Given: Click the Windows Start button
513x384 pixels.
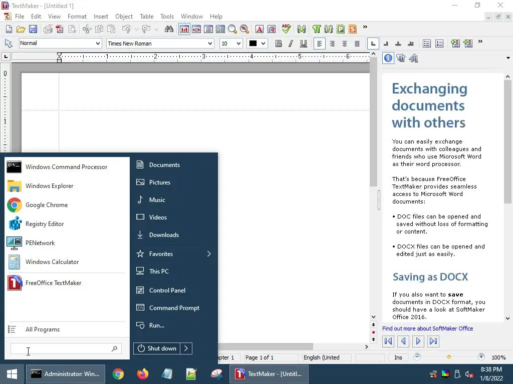Looking at the screenshot, I should pyautogui.click(x=12, y=374).
